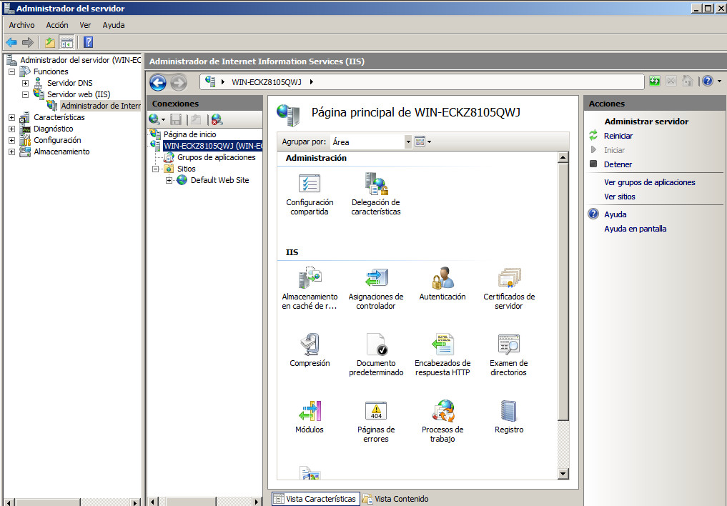
Task: Select Grupos de aplicaciones tree item
Action: [x=216, y=157]
